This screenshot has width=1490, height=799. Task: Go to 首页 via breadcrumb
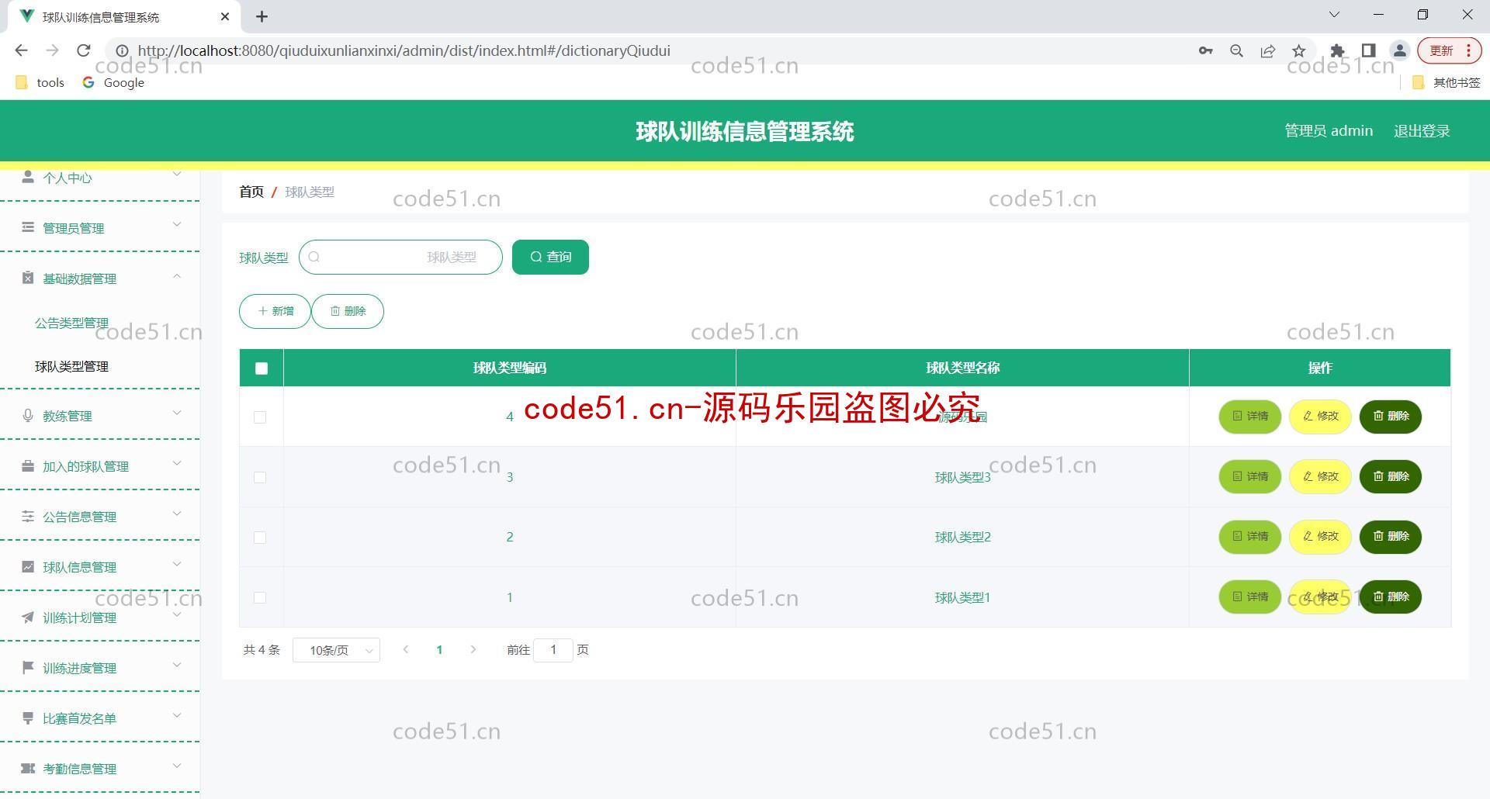click(251, 192)
